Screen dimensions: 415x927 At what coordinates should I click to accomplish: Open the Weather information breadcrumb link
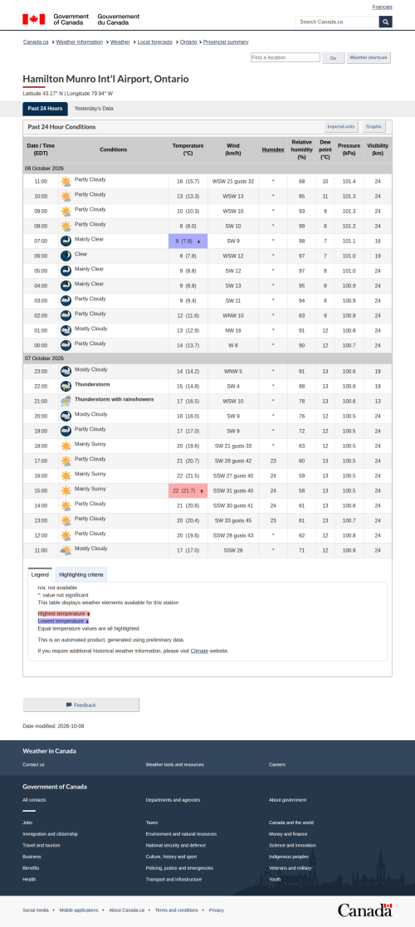(79, 42)
